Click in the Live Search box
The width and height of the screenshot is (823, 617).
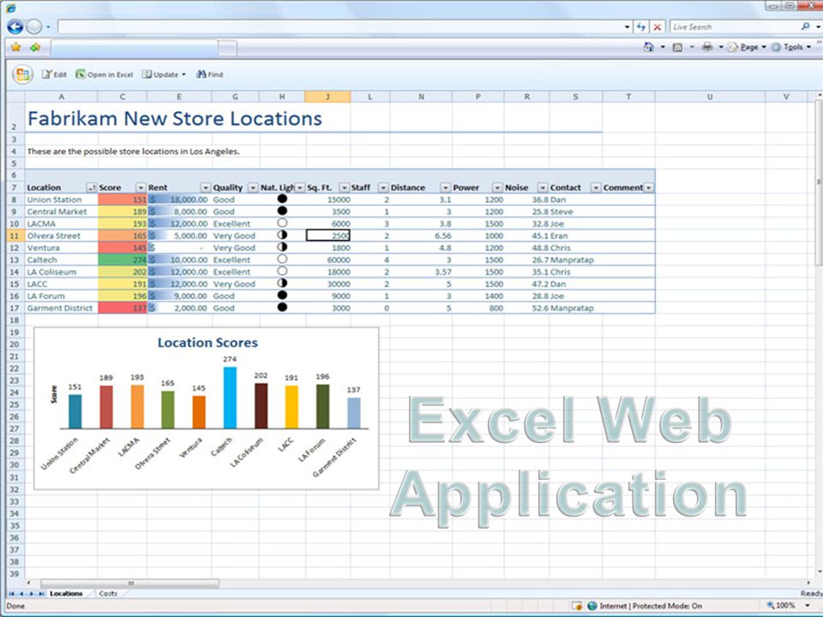[x=735, y=27]
